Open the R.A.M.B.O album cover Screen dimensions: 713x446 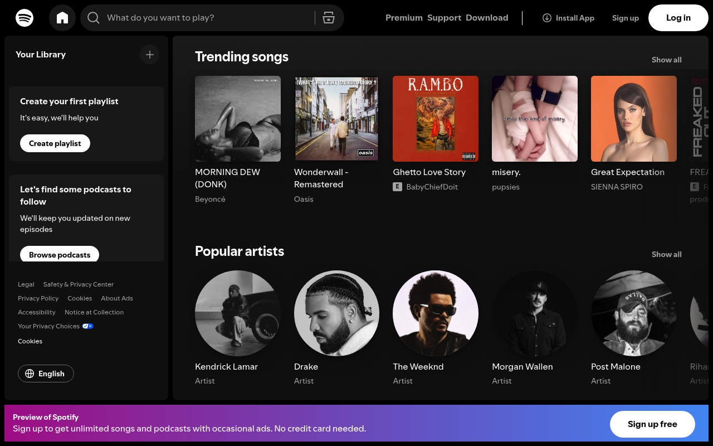coord(436,119)
